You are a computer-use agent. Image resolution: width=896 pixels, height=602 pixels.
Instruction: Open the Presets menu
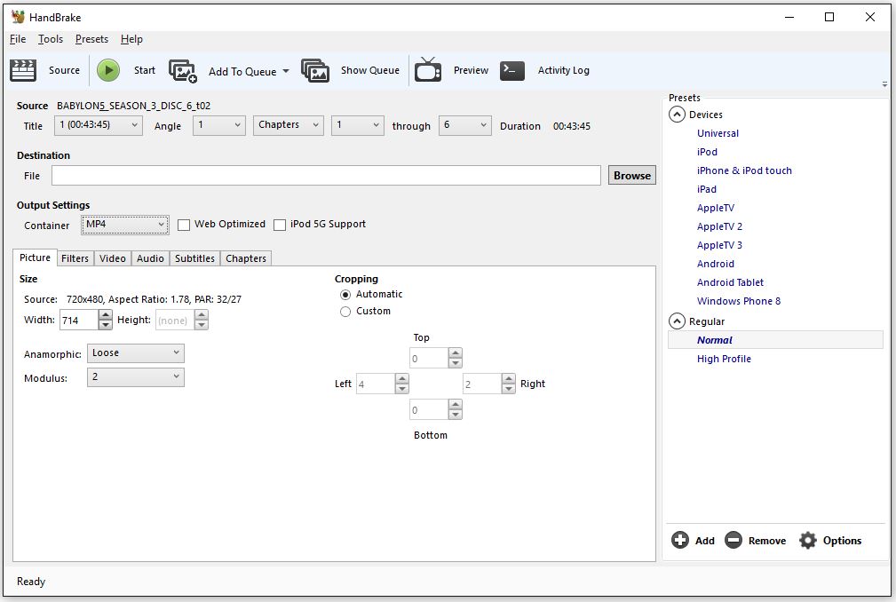click(x=91, y=39)
